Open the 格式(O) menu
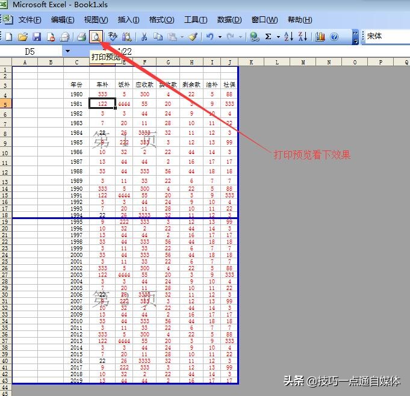The width and height of the screenshot is (410, 396). pos(161,20)
